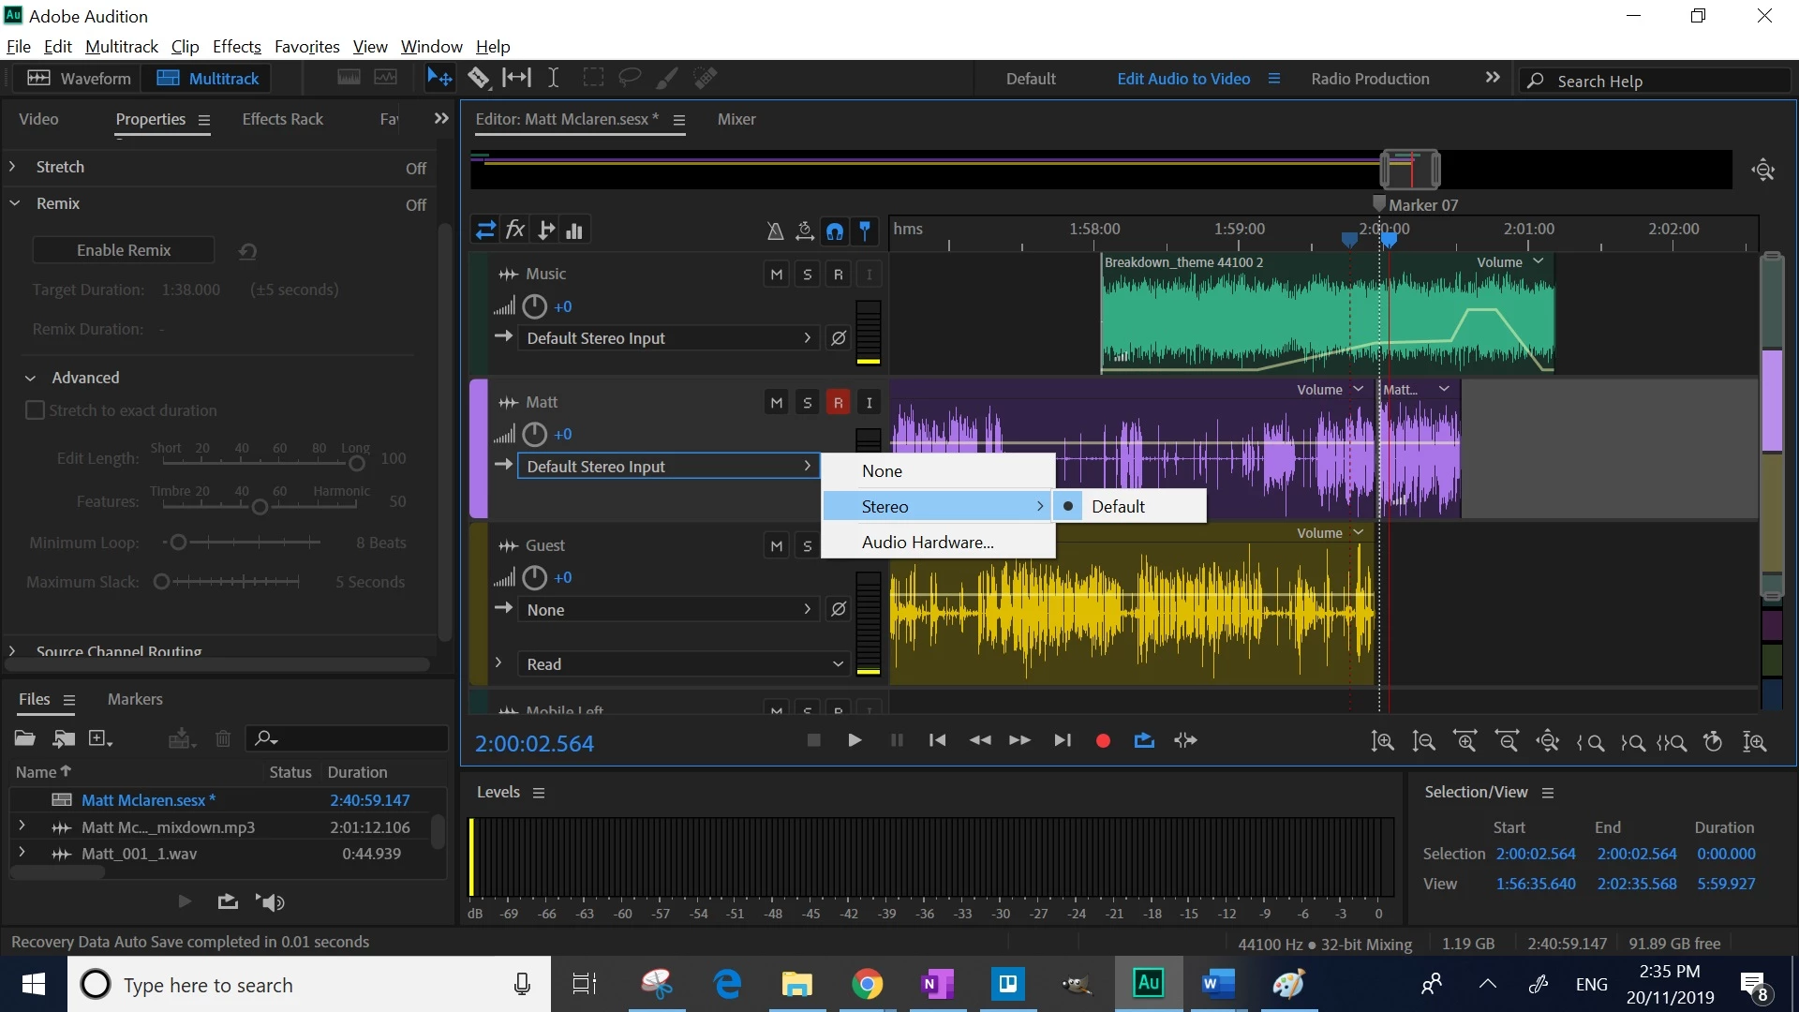1799x1012 pixels.
Task: Click Import File icon in Files panel
Action: (x=64, y=739)
